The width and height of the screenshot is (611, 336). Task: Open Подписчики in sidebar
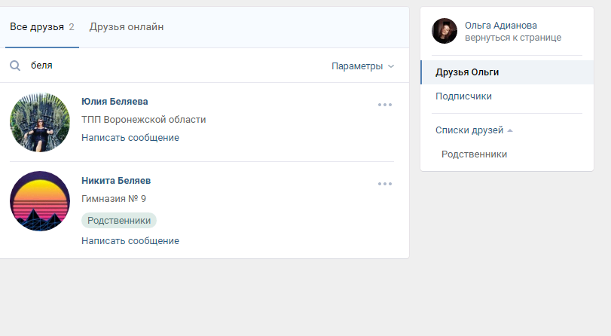click(x=463, y=96)
